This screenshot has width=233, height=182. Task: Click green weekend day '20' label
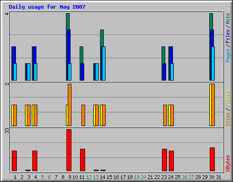coord(143,177)
